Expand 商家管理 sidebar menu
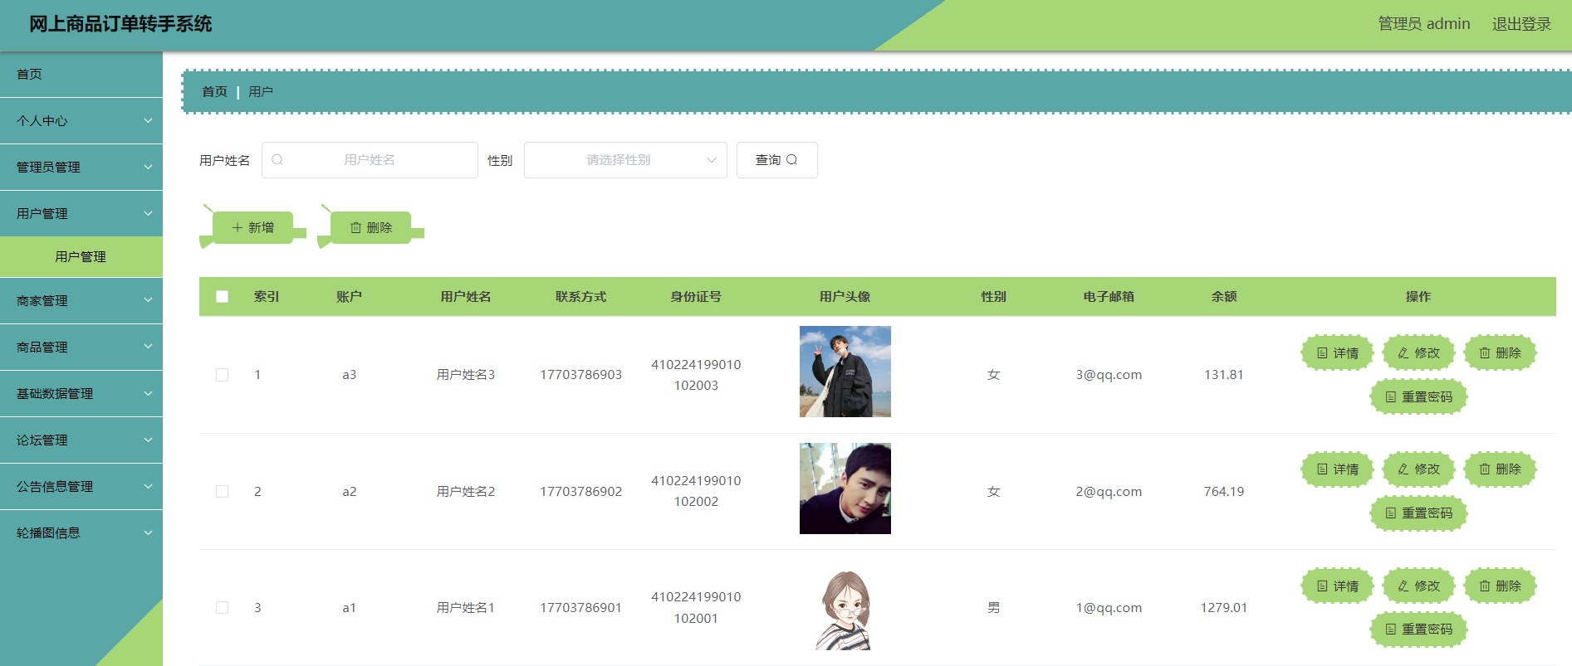The width and height of the screenshot is (1572, 666). click(81, 301)
